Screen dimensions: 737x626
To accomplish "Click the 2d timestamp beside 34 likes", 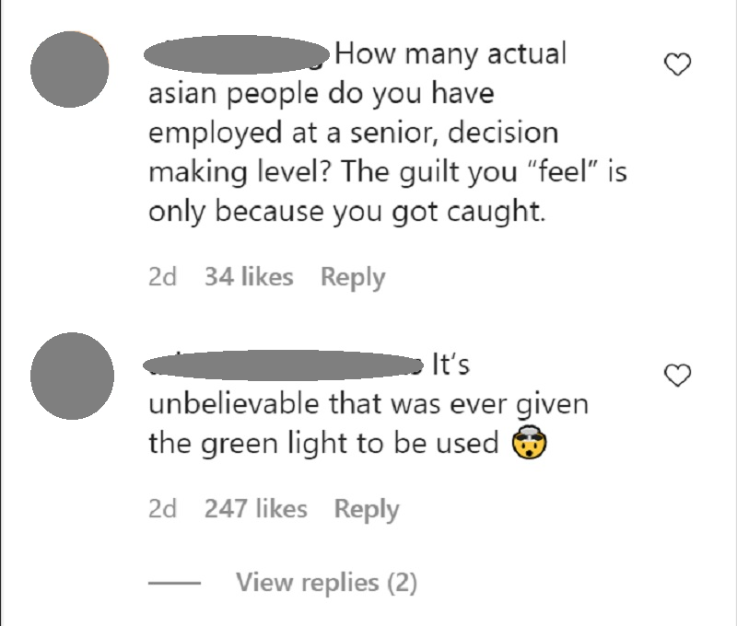I will 163,276.
